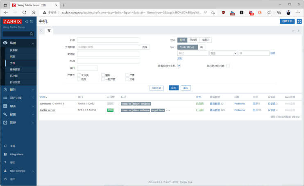Click the chart icon for Reports
Screen dimensions: 304x186
click(5, 106)
